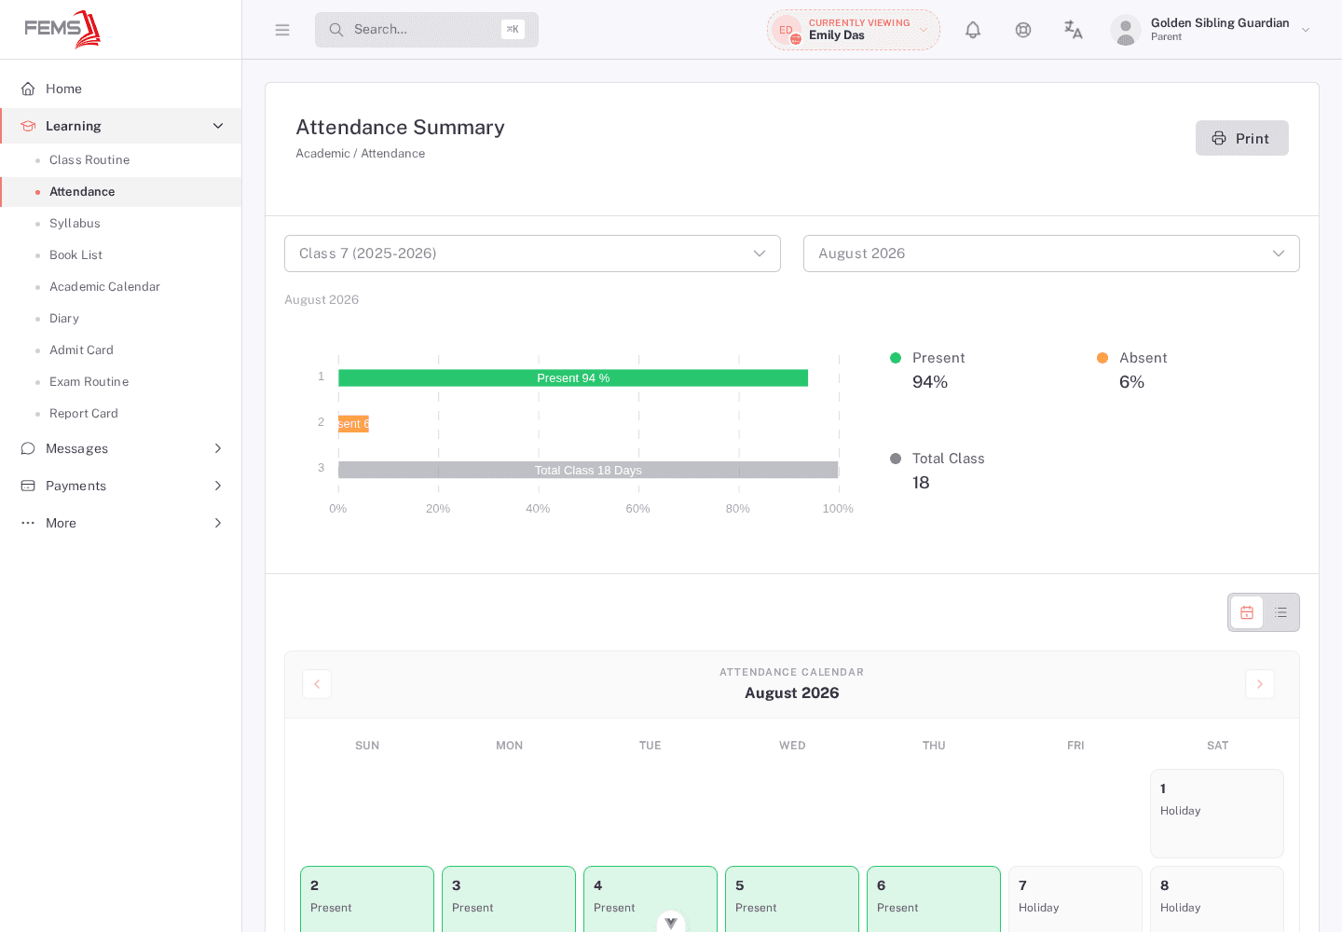This screenshot has height=932, width=1342.
Task: Click the Academic breadcrumb link
Action: coord(322,154)
